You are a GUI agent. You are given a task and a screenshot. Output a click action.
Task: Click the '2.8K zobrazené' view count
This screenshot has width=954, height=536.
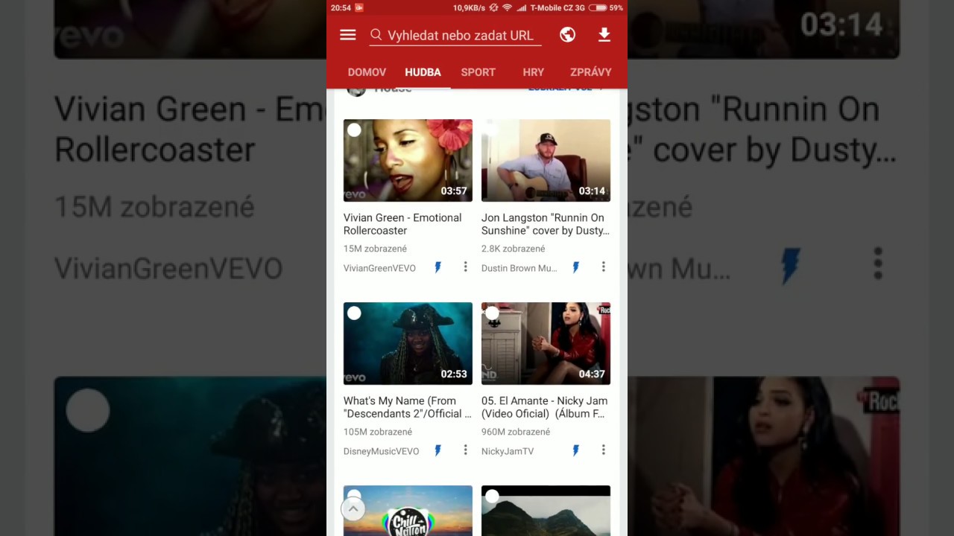513,249
